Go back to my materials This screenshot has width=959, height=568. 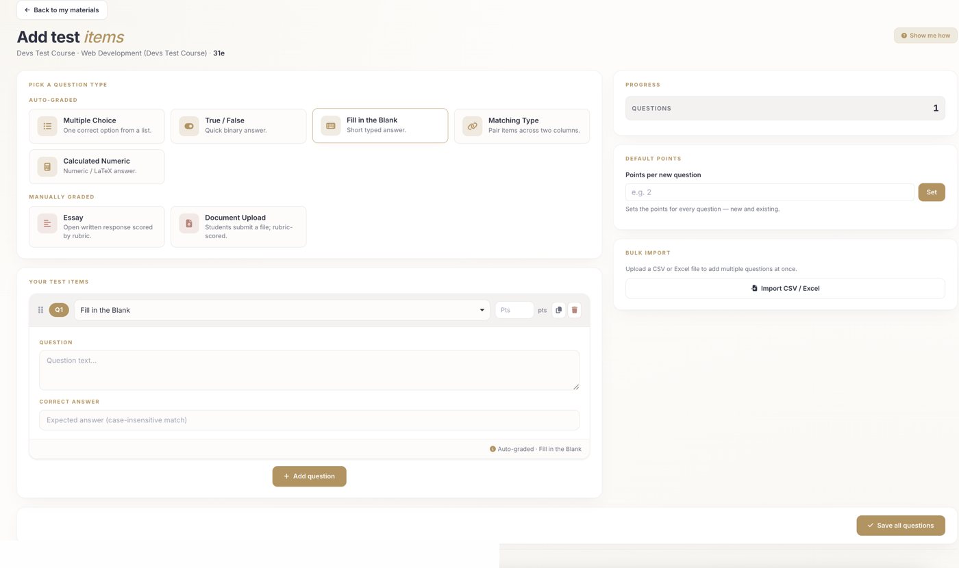(x=62, y=10)
